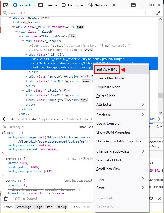Collapse the _1lzg0h div node
This screenshot has width=164, height=213.
click(x=17, y=32)
